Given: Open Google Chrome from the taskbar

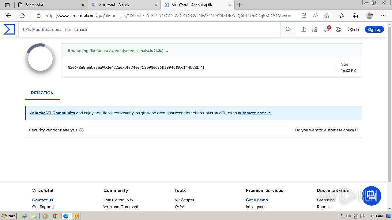Looking at the screenshot, I should [55, 216].
